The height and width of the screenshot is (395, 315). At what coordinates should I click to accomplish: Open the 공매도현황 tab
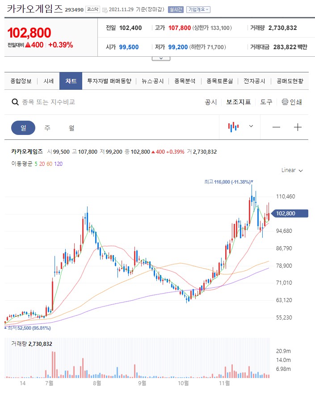pyautogui.click(x=290, y=81)
